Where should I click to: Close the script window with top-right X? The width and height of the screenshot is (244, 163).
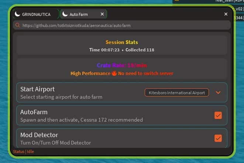pyautogui.click(x=226, y=14)
